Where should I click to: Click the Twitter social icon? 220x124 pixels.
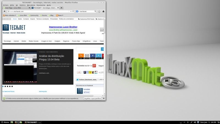coord(98,56)
